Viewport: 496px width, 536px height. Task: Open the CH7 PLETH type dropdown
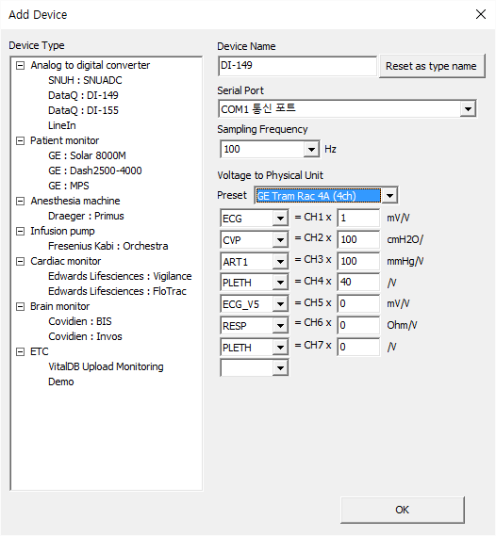click(280, 348)
